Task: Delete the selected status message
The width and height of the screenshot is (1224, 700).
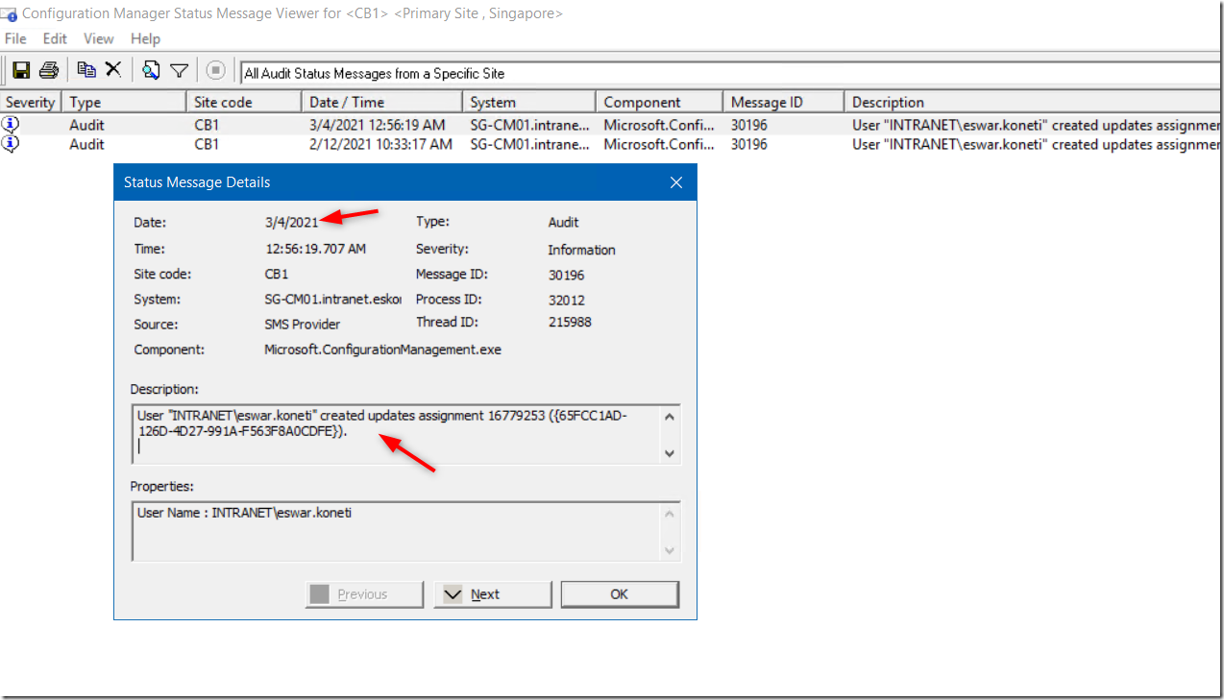Action: tap(112, 68)
